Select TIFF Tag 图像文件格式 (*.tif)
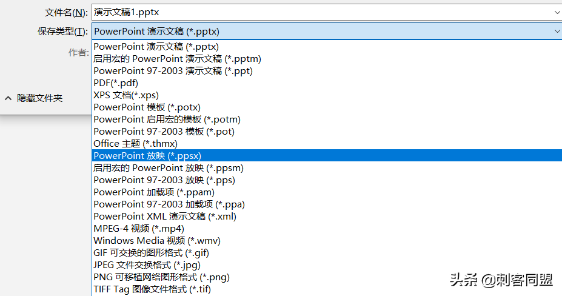Screen dimensions: 562x296 [x=327, y=289]
